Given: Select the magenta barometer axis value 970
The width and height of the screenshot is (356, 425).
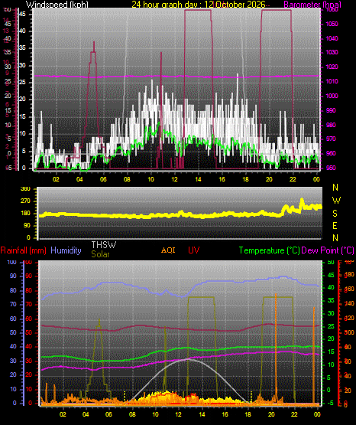Looking at the screenshot, I should click(331, 139).
